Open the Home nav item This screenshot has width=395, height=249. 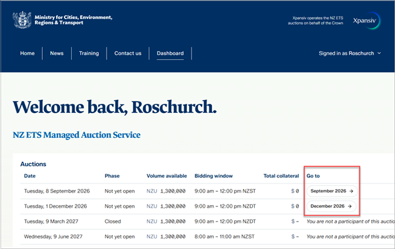(x=27, y=53)
